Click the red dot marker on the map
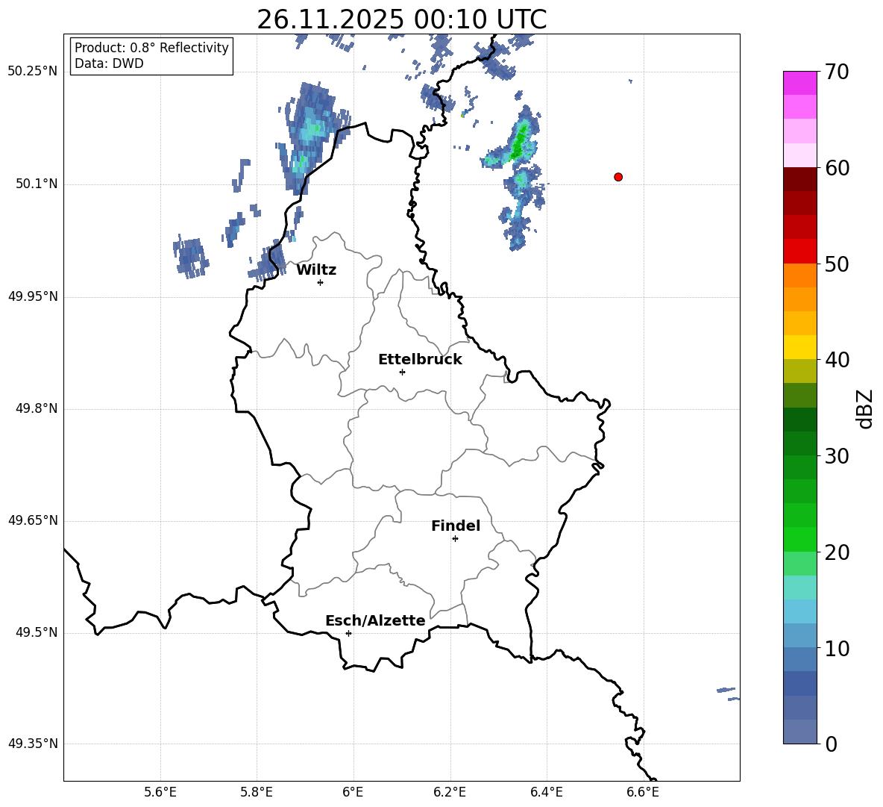883x807 pixels. tap(618, 177)
